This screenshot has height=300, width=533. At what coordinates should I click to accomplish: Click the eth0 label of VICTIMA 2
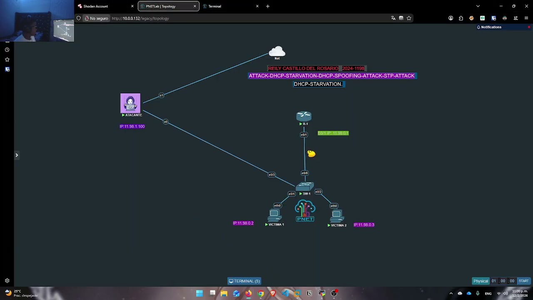(x=334, y=205)
